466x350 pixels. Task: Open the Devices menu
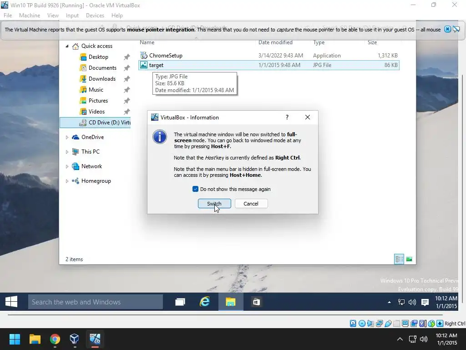(x=95, y=15)
